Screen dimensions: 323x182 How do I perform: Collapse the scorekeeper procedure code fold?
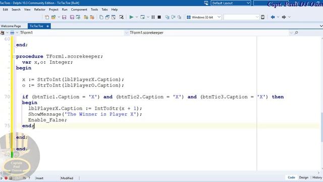14,57
